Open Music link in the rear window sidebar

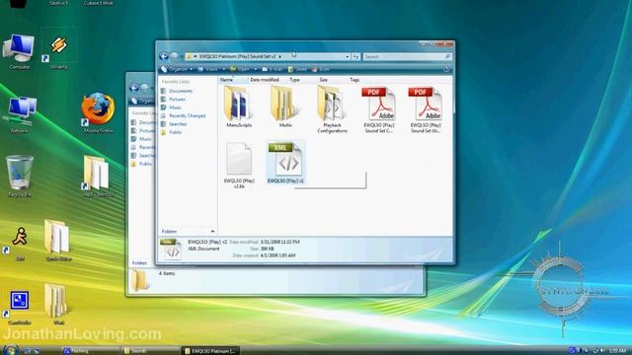[142, 139]
